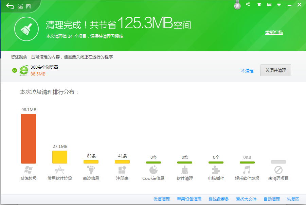This screenshot has width=306, height=205.
Task: Expand the main menu dropdown arrow
Action: (x=279, y=4)
